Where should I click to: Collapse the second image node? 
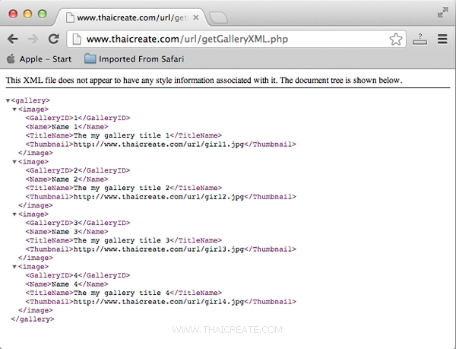click(14, 162)
